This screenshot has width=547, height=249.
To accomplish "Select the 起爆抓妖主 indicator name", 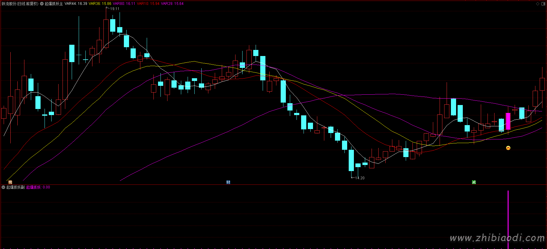I will (54, 4).
